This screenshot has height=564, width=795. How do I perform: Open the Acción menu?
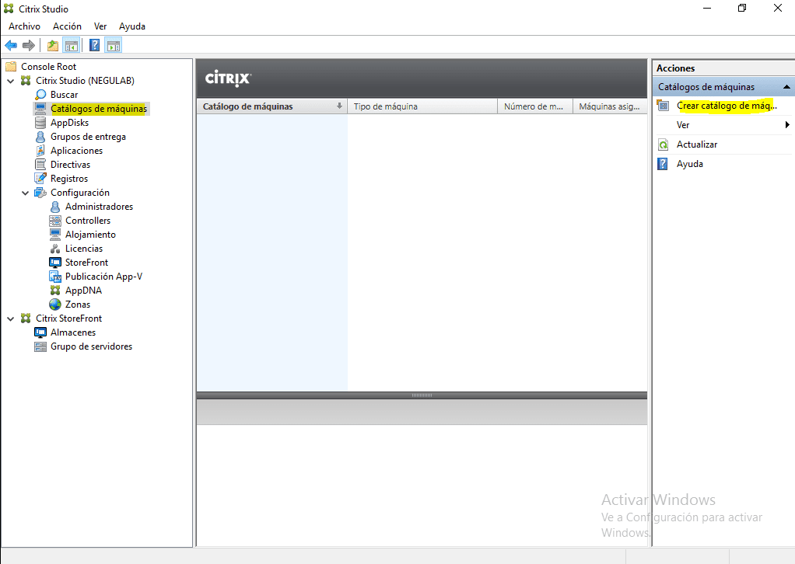(x=67, y=26)
